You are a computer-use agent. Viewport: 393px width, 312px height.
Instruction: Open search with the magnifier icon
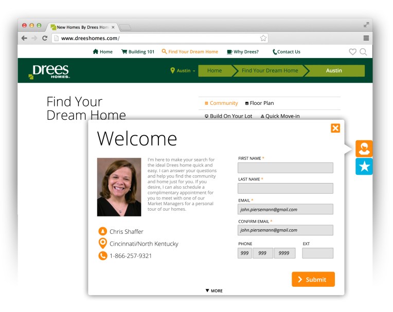(x=363, y=52)
